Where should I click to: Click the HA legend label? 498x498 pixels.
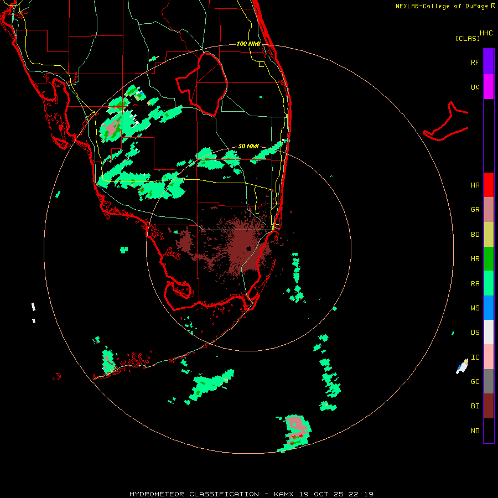tap(475, 185)
